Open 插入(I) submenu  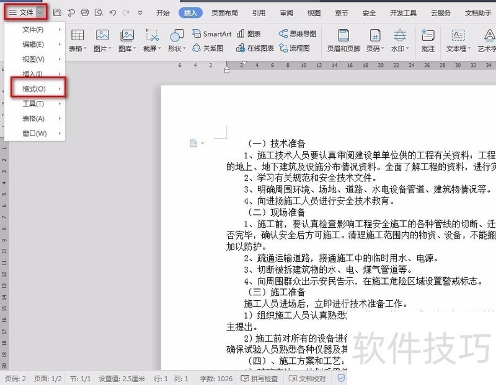coord(35,74)
